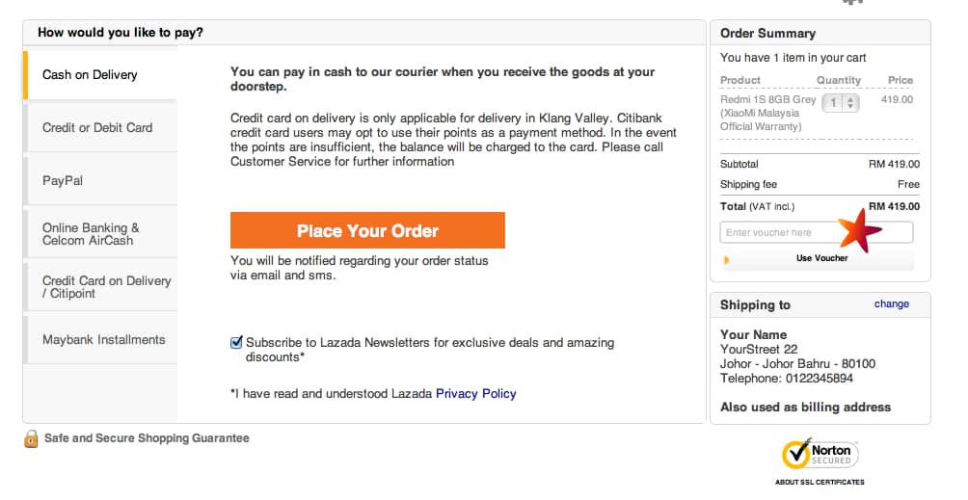This screenshot has height=500, width=968.
Task: Click the Use Voucher button
Action: tap(821, 258)
